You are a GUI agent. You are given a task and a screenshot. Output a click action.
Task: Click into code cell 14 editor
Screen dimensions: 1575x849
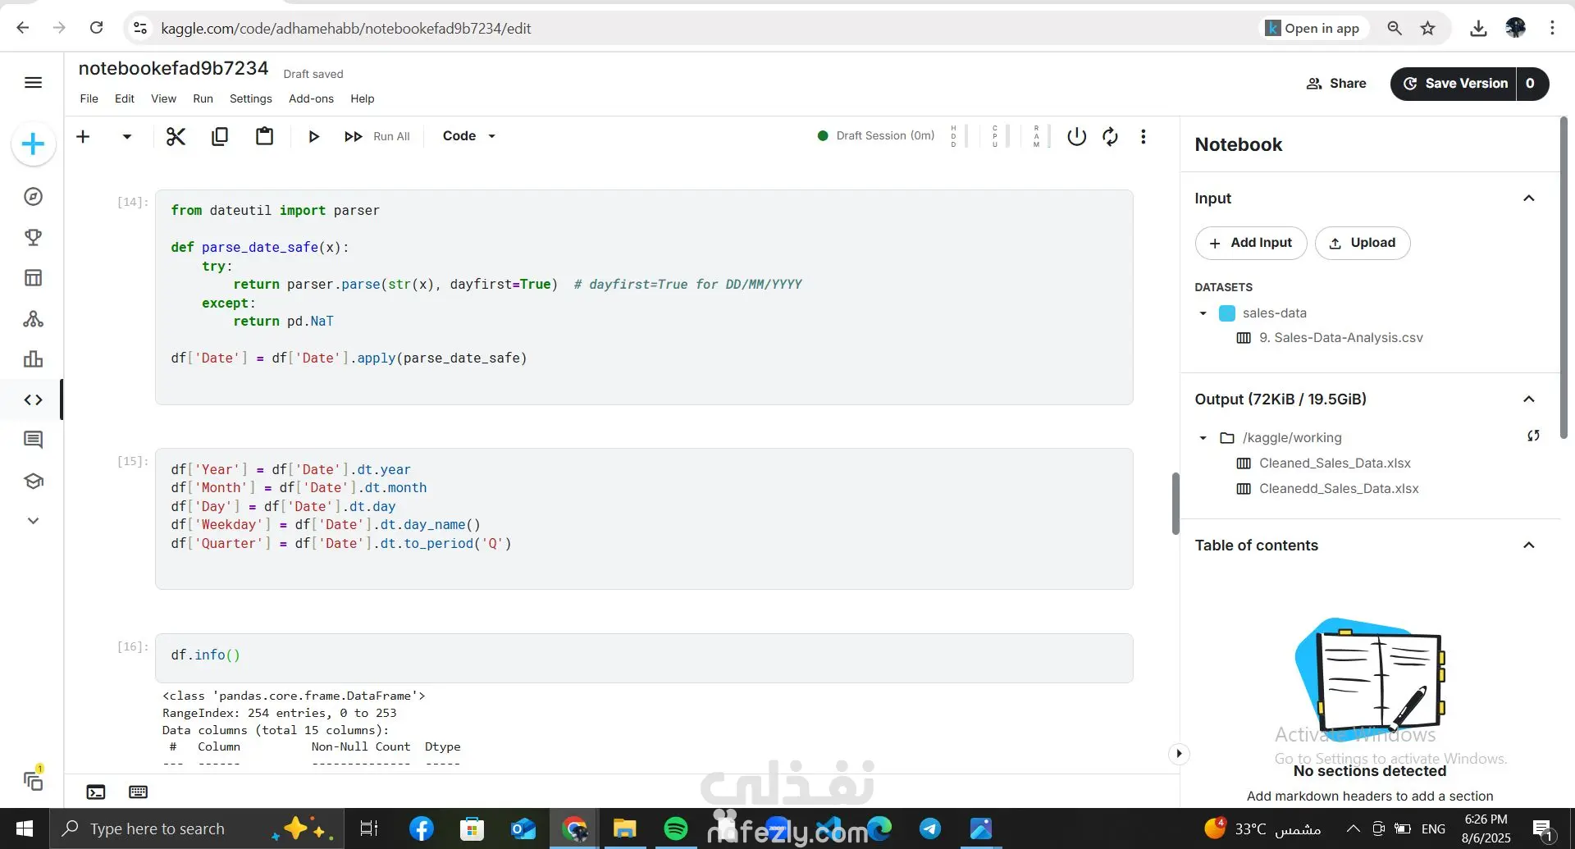(x=644, y=297)
